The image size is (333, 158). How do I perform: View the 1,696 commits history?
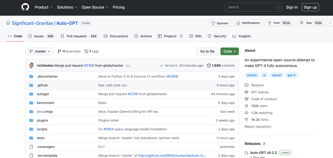coord(221,66)
